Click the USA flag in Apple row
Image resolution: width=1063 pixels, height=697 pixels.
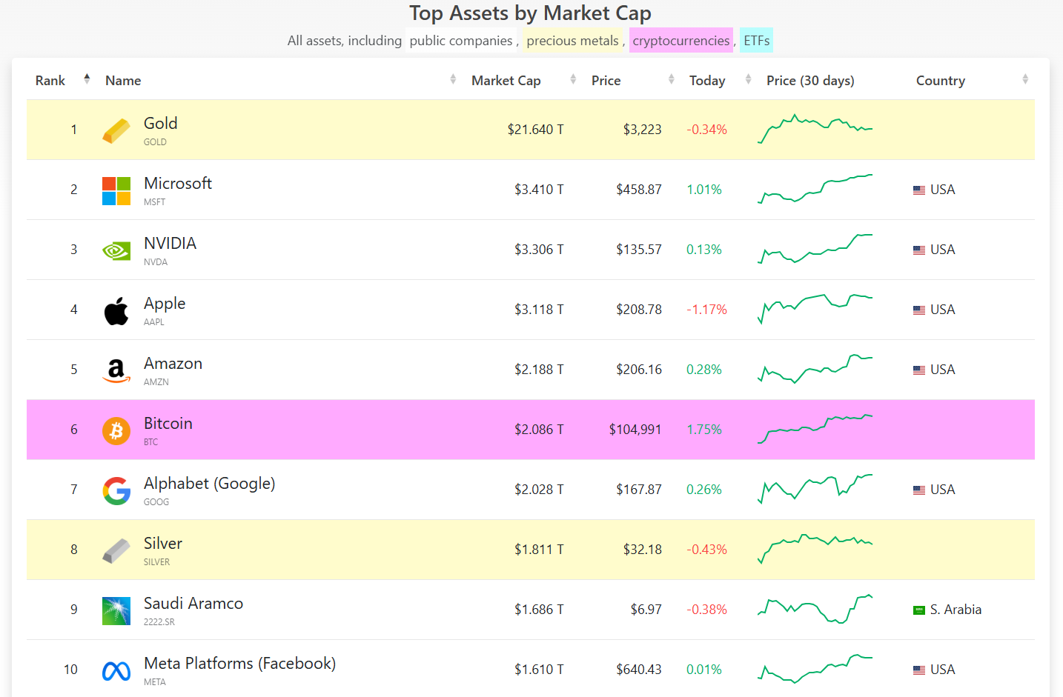pyautogui.click(x=919, y=310)
